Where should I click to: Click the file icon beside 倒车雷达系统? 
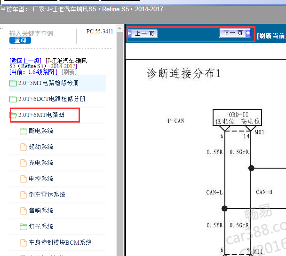point(23,195)
